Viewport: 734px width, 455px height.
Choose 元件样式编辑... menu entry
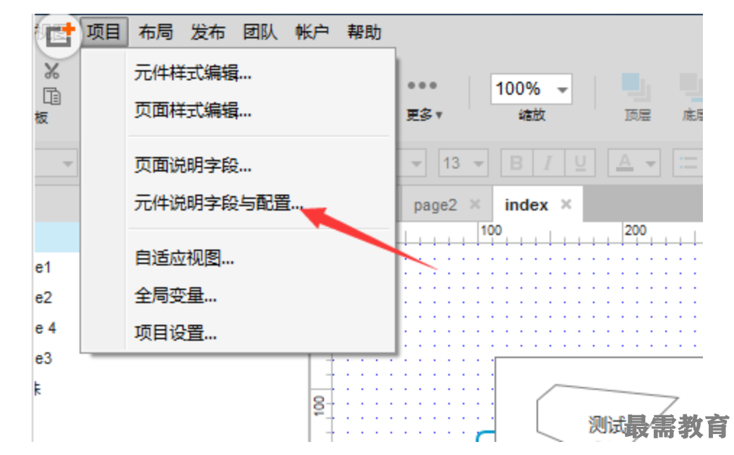pyautogui.click(x=239, y=73)
